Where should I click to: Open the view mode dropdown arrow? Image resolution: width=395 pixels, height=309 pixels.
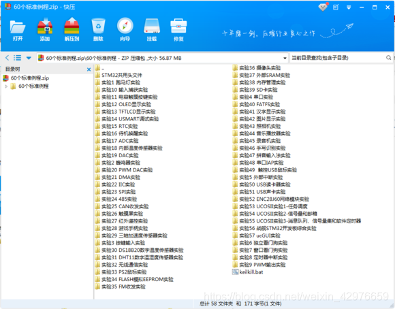29,58
